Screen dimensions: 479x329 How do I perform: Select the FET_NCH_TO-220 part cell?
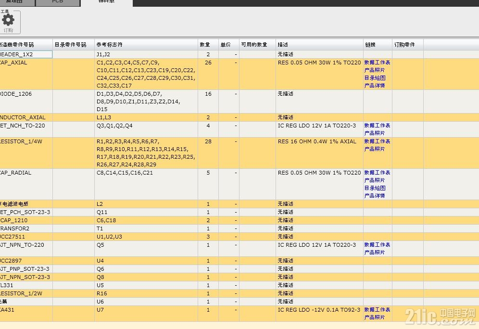(x=26, y=129)
